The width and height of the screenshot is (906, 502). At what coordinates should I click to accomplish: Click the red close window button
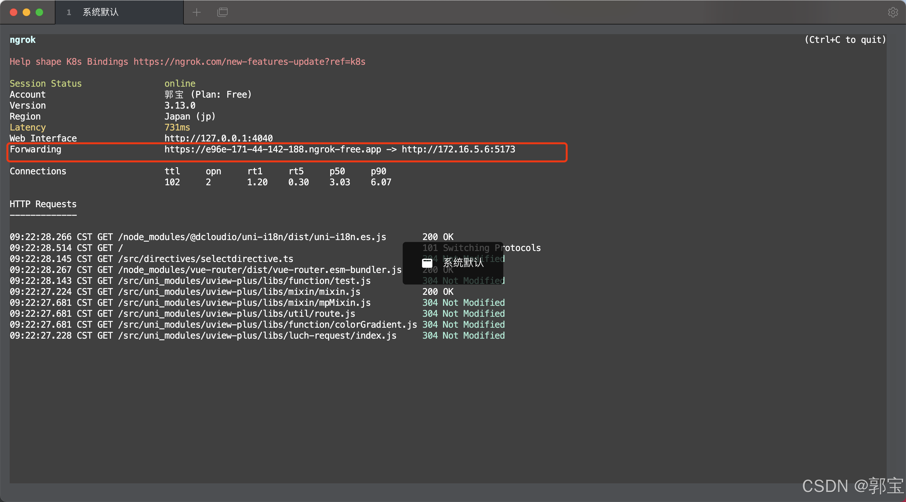click(14, 12)
